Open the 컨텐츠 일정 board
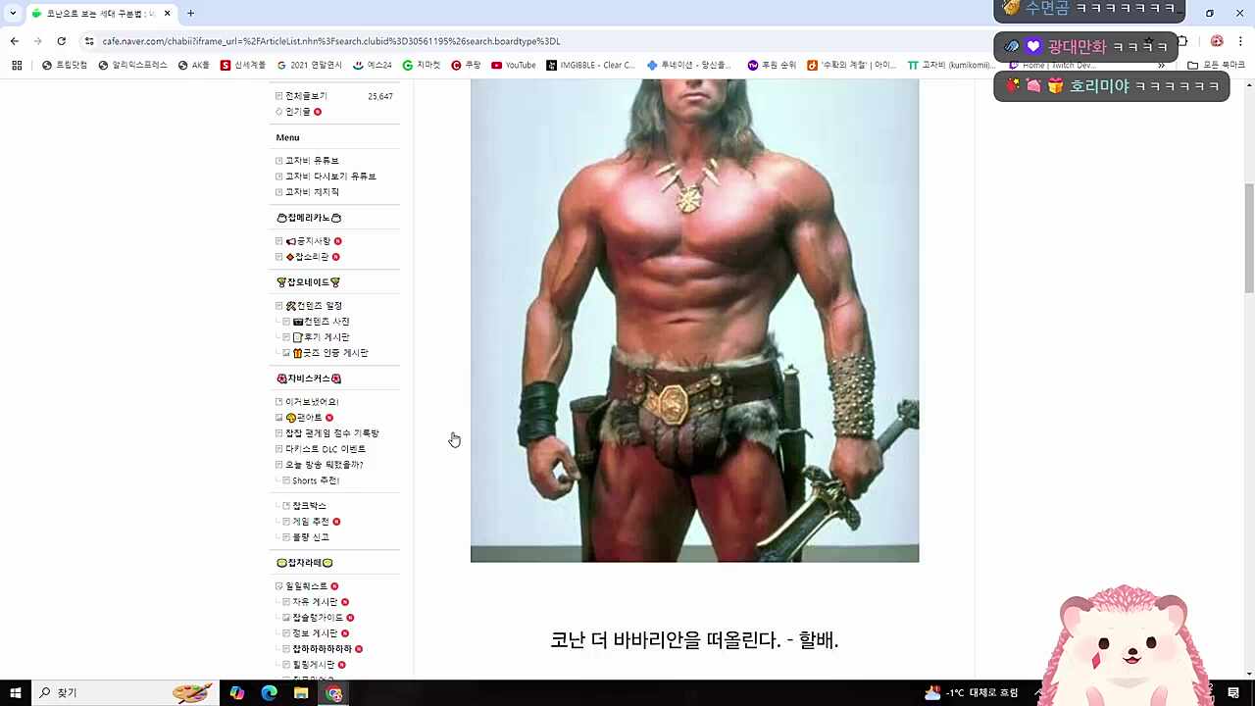 (314, 306)
